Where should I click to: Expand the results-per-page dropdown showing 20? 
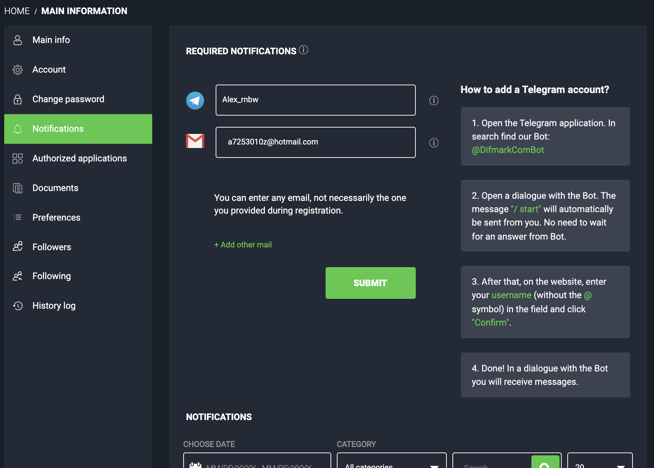coord(599,463)
